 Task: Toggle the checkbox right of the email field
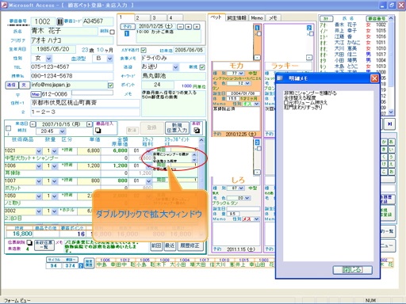110,85
